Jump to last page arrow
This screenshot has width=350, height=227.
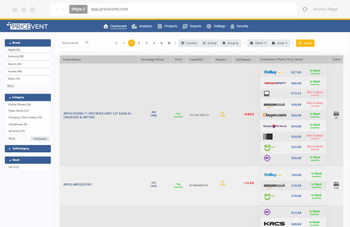coord(169,43)
